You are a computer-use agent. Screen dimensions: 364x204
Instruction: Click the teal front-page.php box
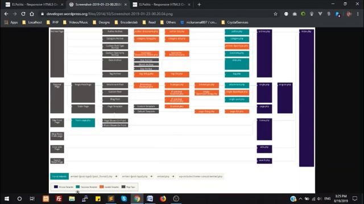pos(83,122)
